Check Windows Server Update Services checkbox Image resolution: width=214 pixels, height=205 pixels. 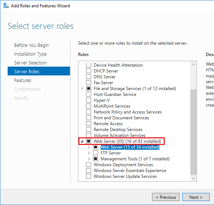tap(89, 176)
